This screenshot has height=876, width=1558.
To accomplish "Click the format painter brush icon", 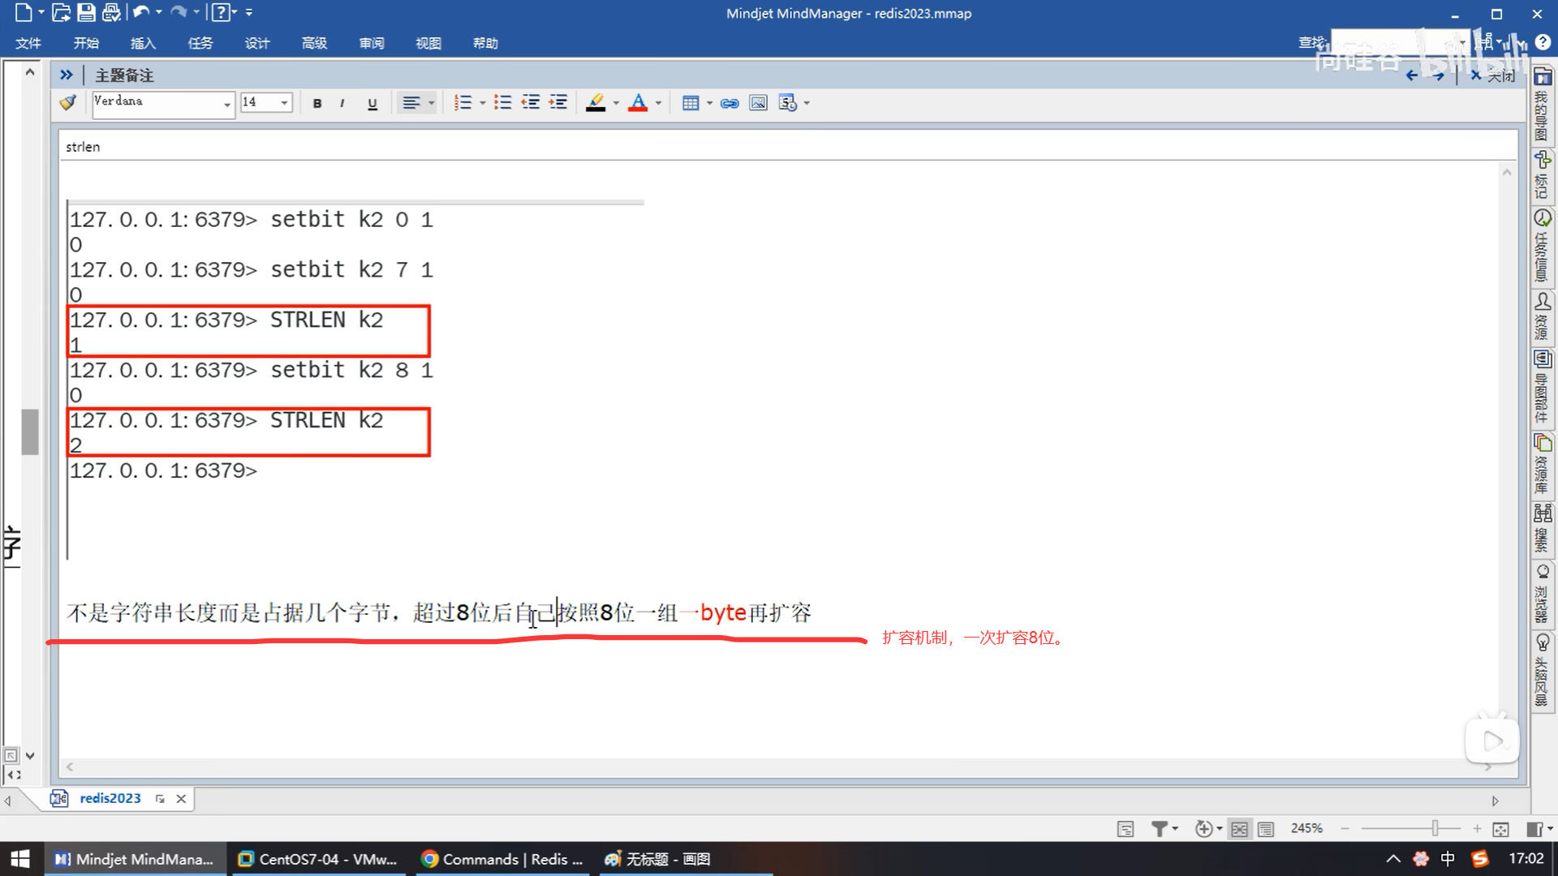I will pos(68,103).
